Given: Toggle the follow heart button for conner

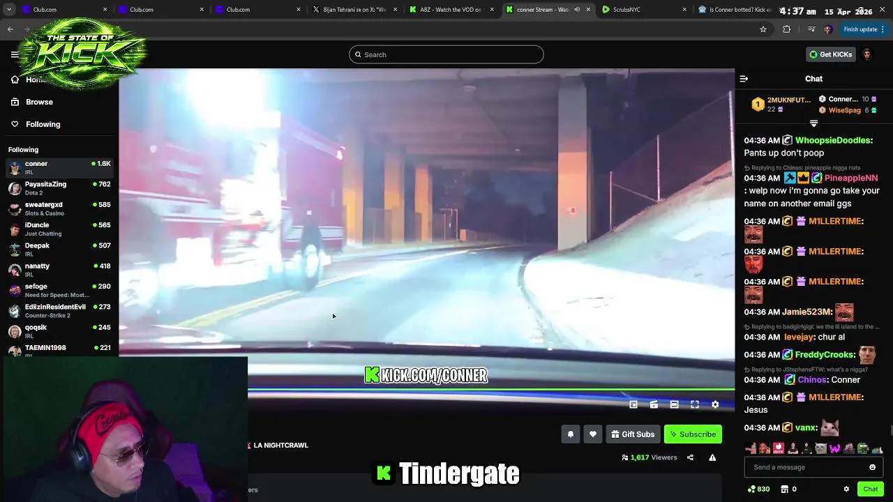Looking at the screenshot, I should pyautogui.click(x=593, y=434).
